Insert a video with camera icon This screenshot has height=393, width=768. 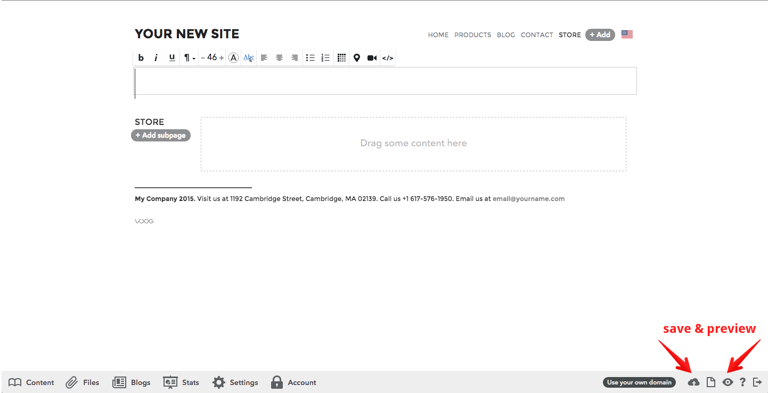(372, 58)
